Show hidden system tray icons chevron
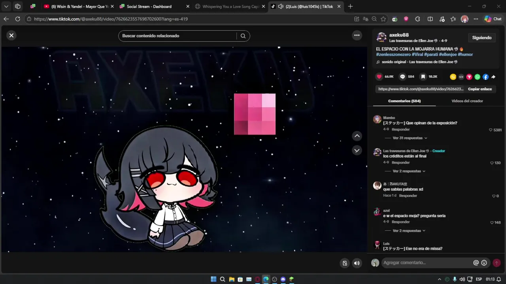506x284 pixels. (439, 279)
